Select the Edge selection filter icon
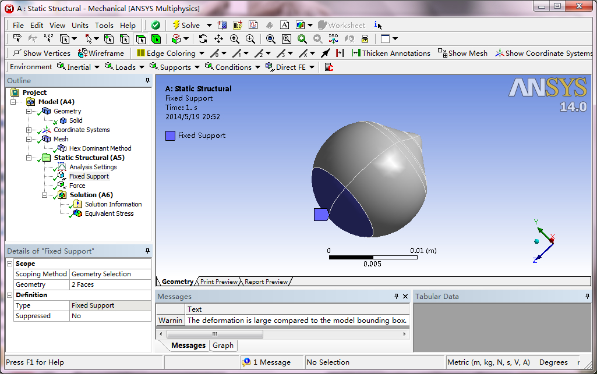The width and height of the screenshot is (597, 374). (x=125, y=39)
